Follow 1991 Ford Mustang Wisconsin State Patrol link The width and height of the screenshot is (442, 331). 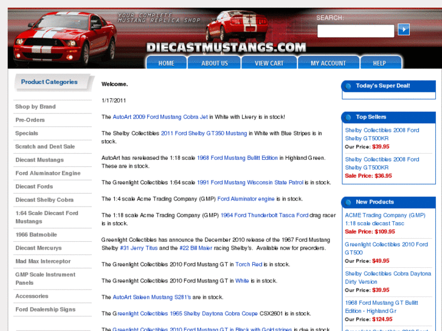(x=250, y=183)
